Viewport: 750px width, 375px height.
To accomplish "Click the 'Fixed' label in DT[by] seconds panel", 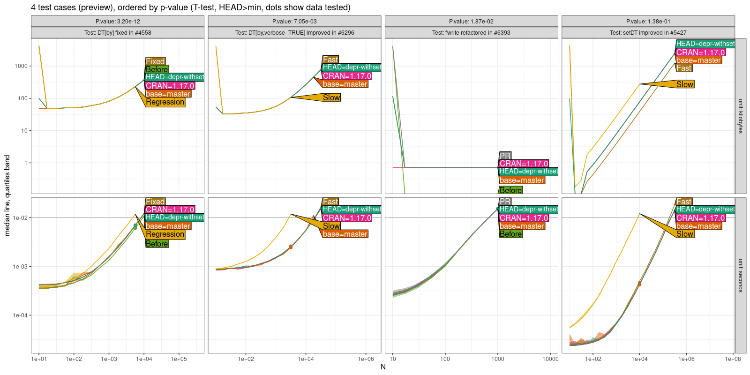I will coord(155,202).
